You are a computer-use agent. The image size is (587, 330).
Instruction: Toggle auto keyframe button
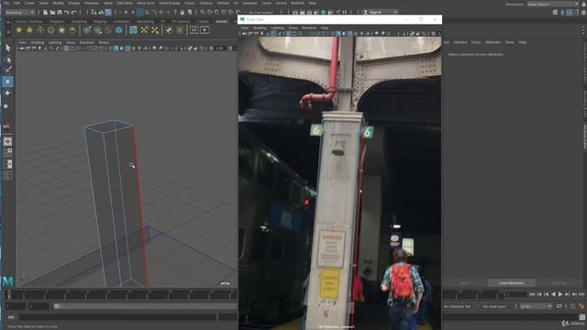tap(572, 306)
